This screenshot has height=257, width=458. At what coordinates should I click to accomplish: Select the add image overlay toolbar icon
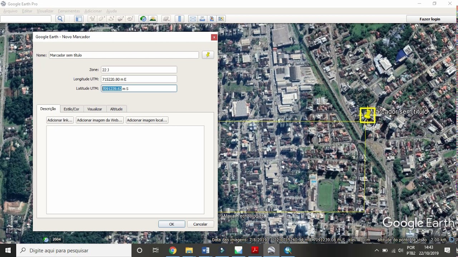coord(121,19)
